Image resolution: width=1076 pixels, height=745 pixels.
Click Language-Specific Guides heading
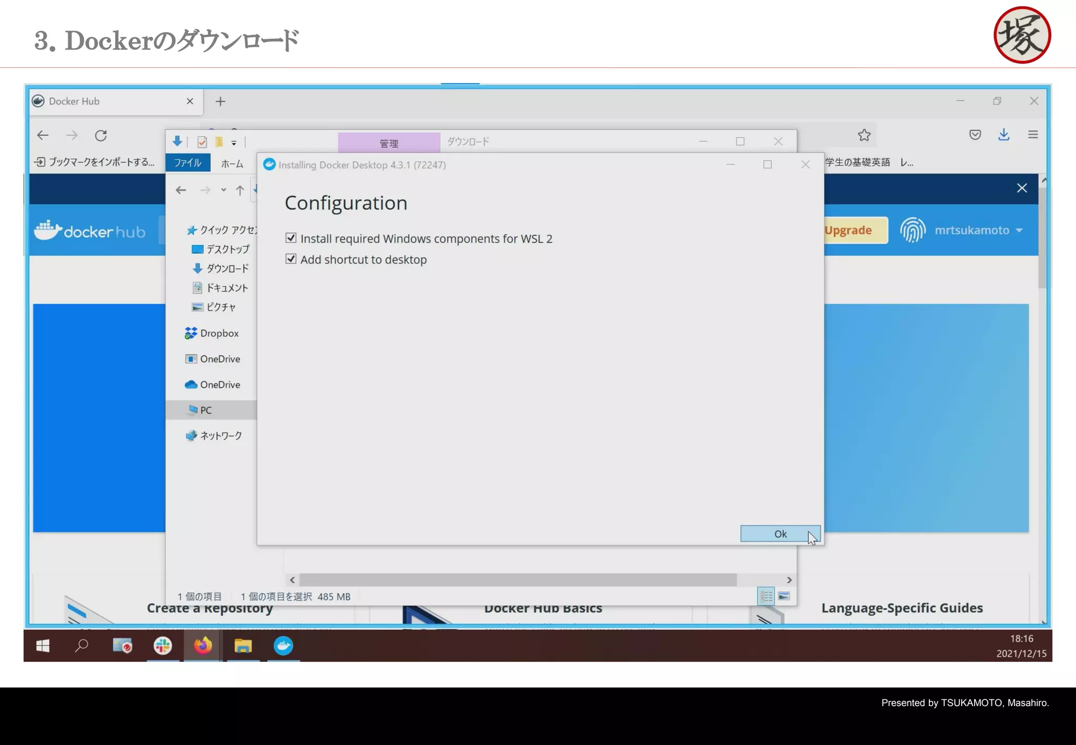point(902,608)
